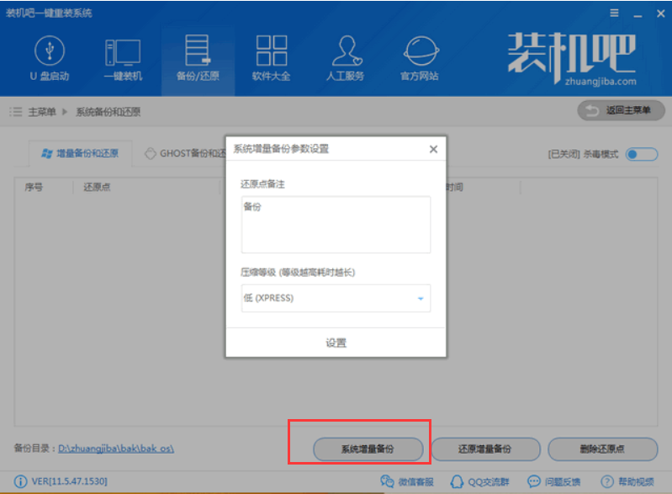The image size is (672, 494).
Task: Switch to GHOST备份和还原 tab
Action: (185, 153)
